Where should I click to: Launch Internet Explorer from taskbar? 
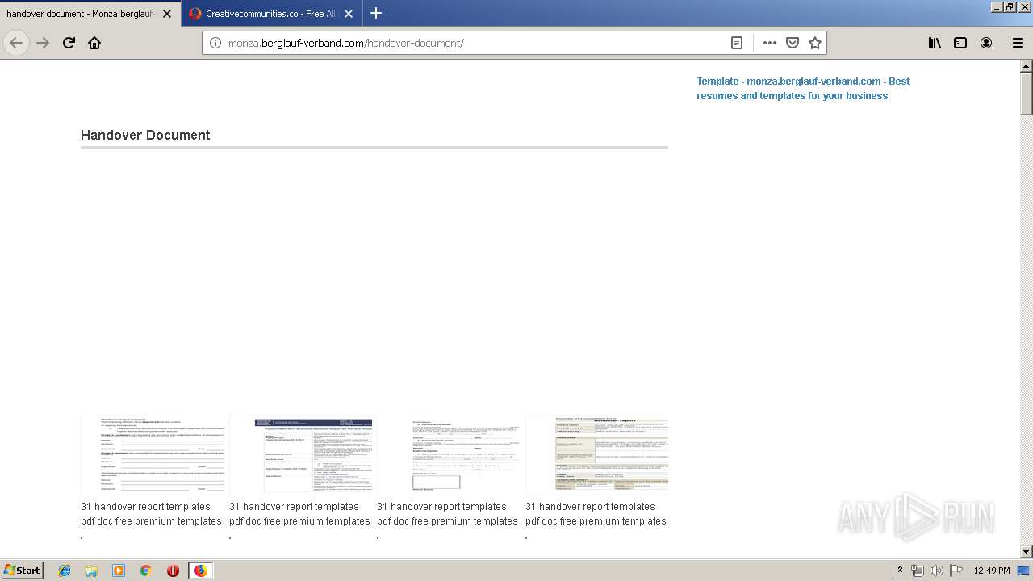coord(65,571)
